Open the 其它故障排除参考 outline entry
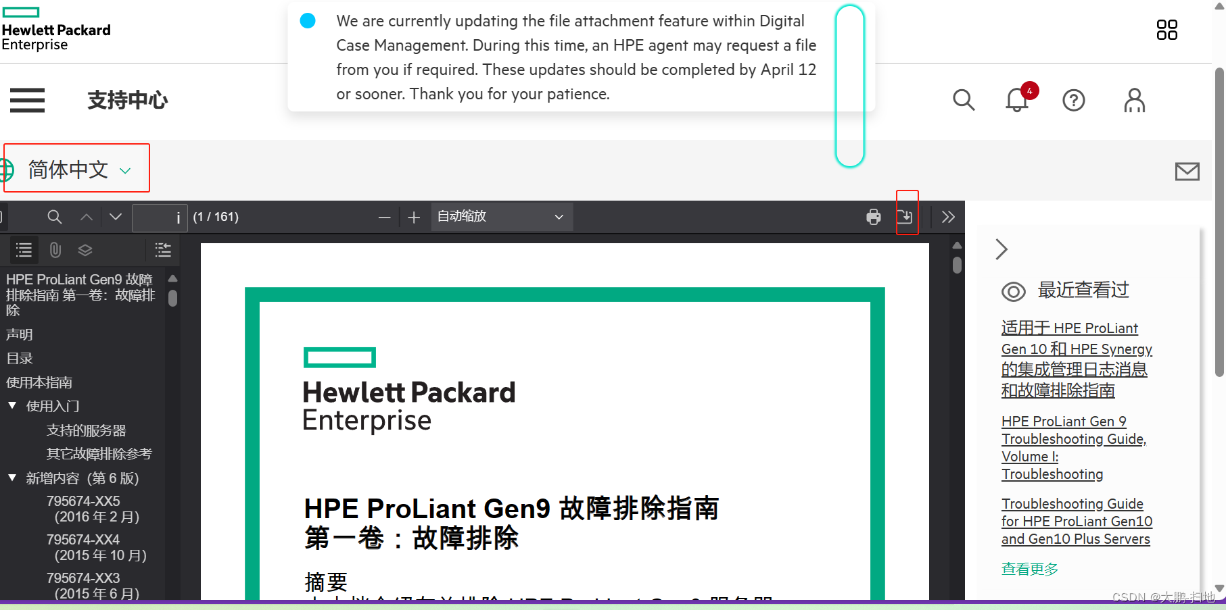Viewport: 1226px width, 610px height. 99,454
